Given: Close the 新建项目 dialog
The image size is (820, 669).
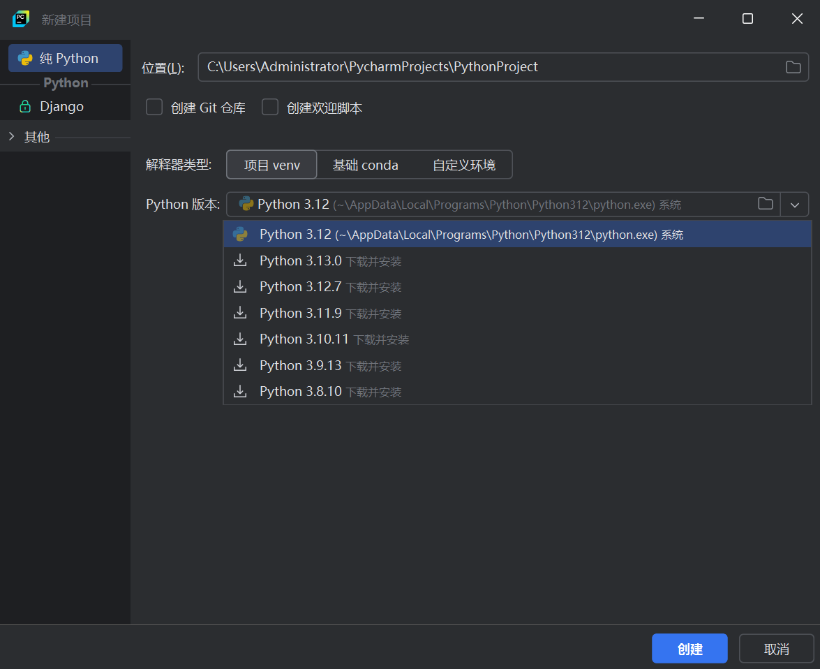Looking at the screenshot, I should click(797, 18).
